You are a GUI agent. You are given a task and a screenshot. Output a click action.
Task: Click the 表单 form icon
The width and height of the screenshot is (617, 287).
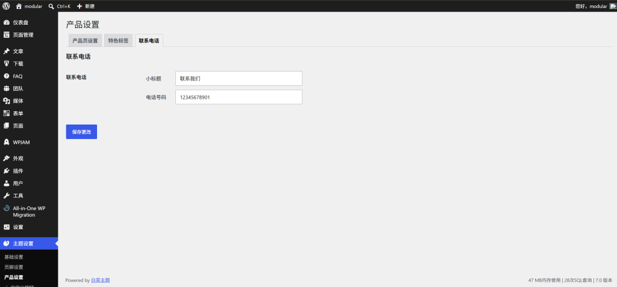click(6, 113)
